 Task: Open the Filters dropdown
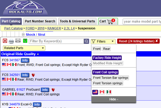click(x=103, y=41)
